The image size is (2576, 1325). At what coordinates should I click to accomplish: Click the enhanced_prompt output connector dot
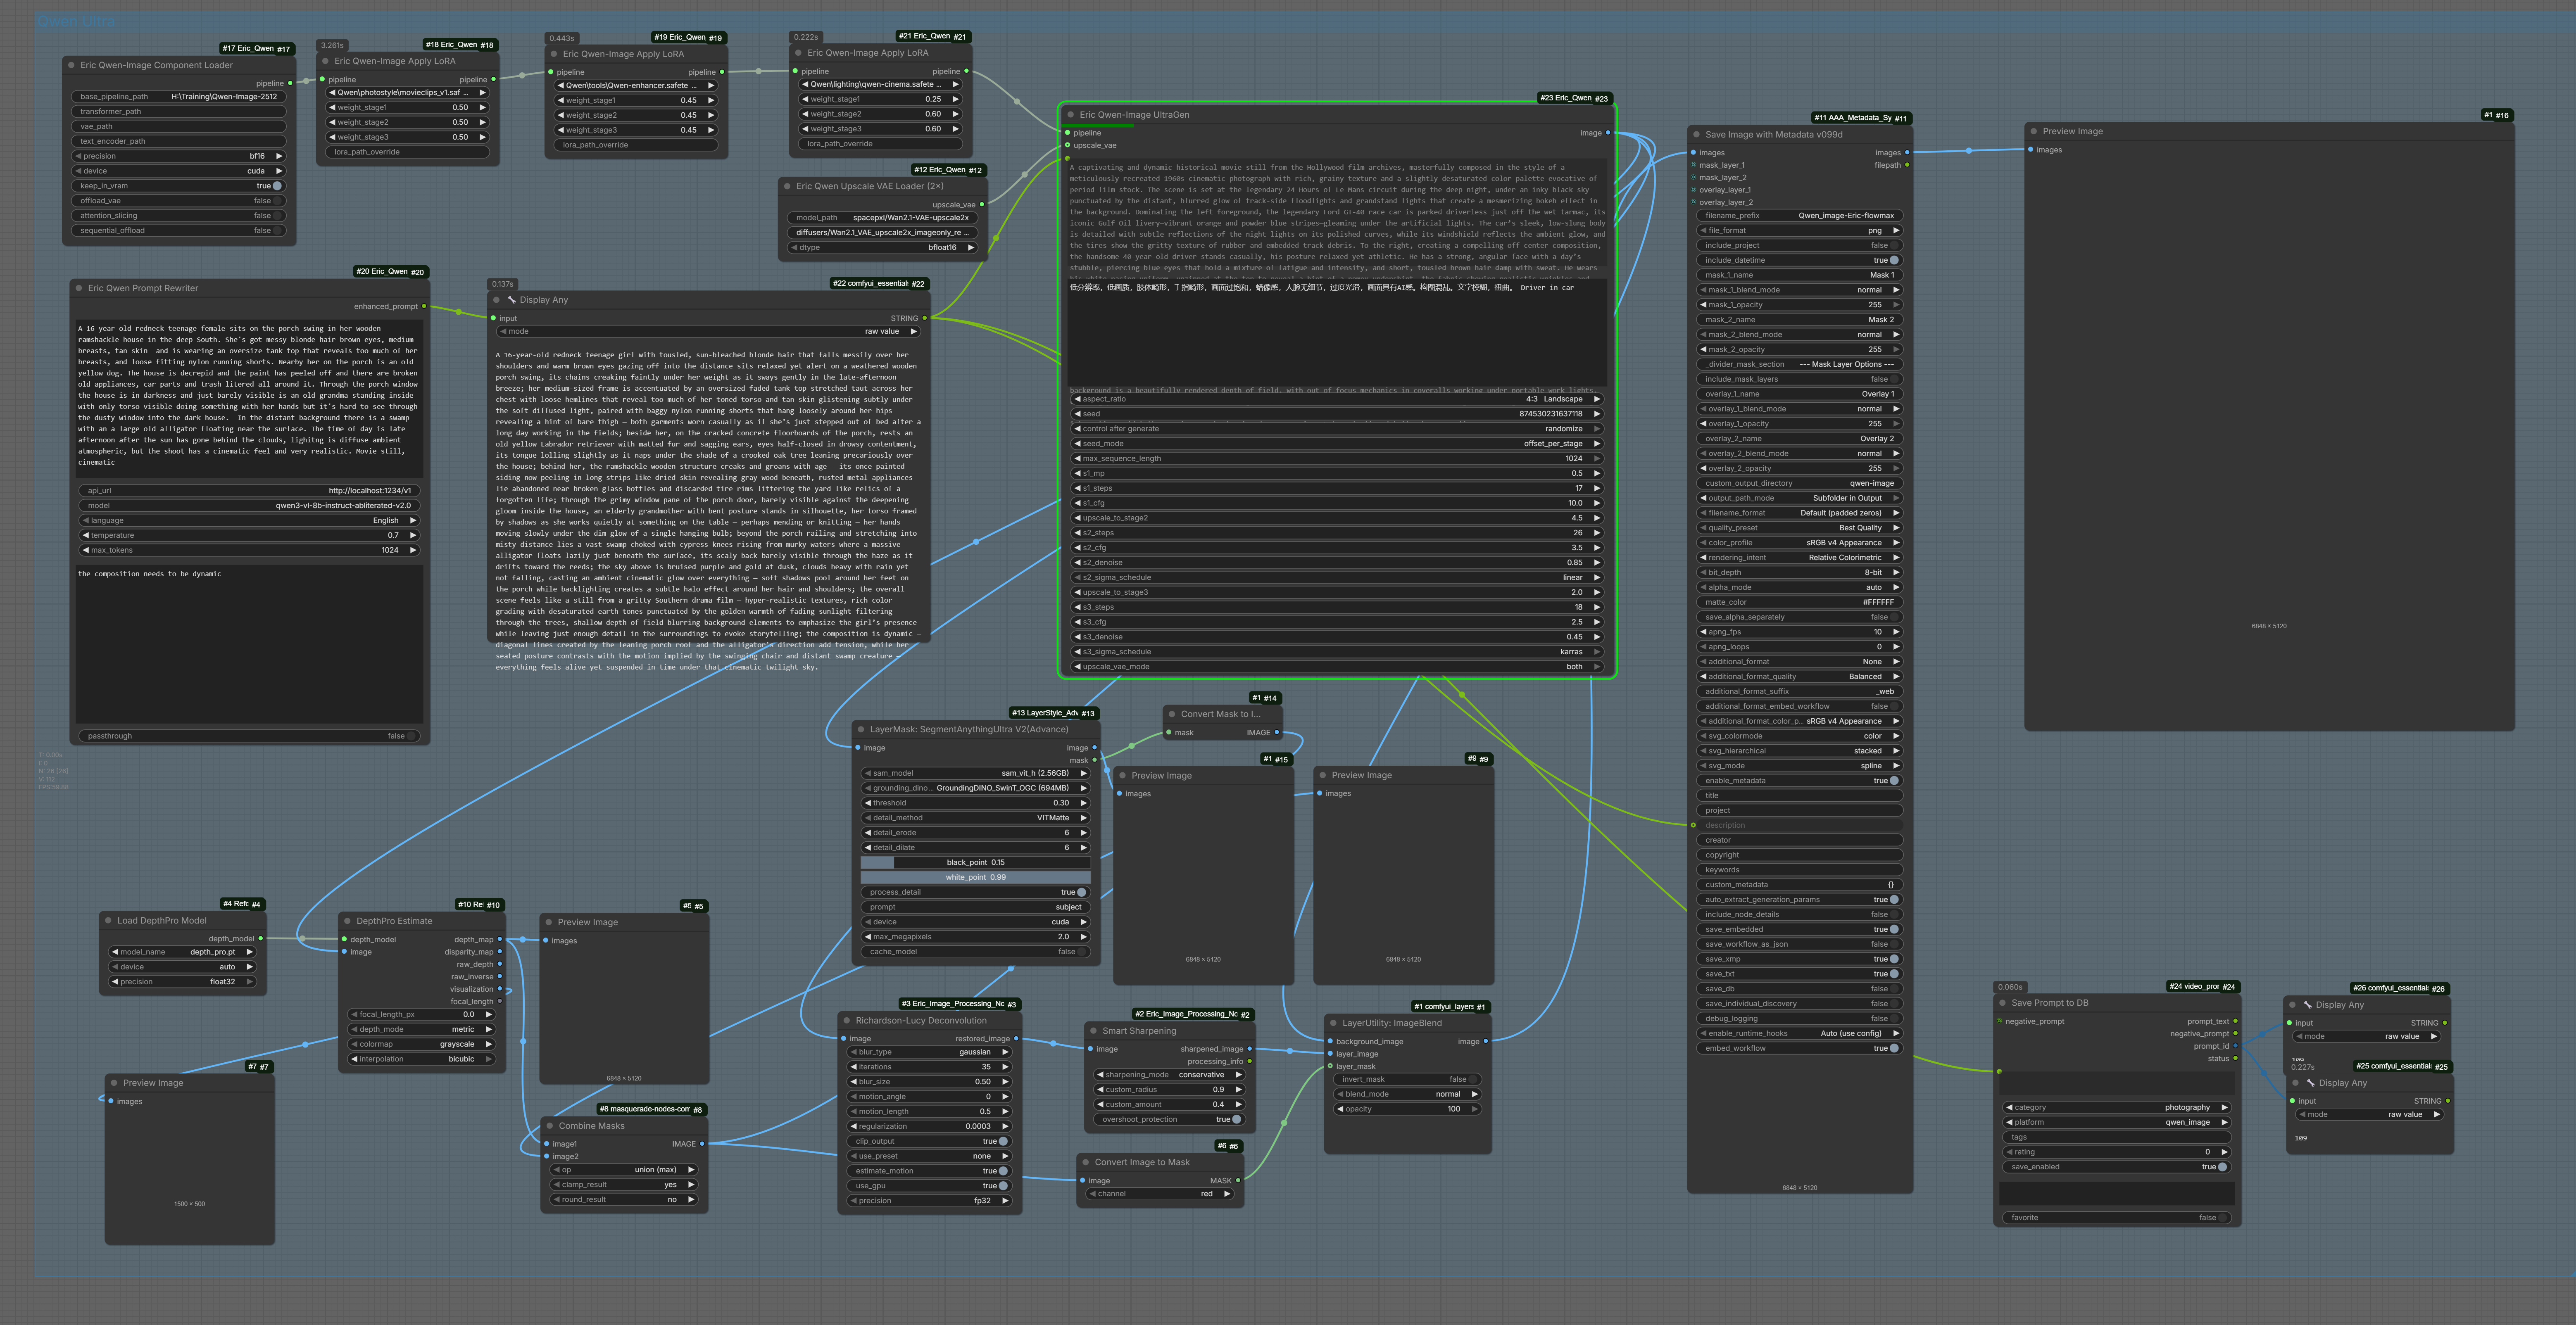pos(424,306)
